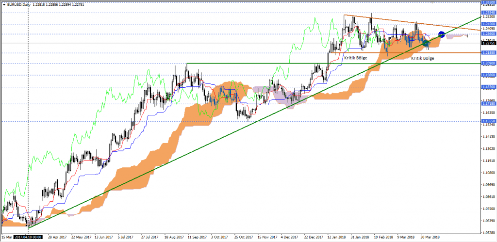Click the 5 Jul 2017 date label
The image size is (497, 242).
point(126,237)
